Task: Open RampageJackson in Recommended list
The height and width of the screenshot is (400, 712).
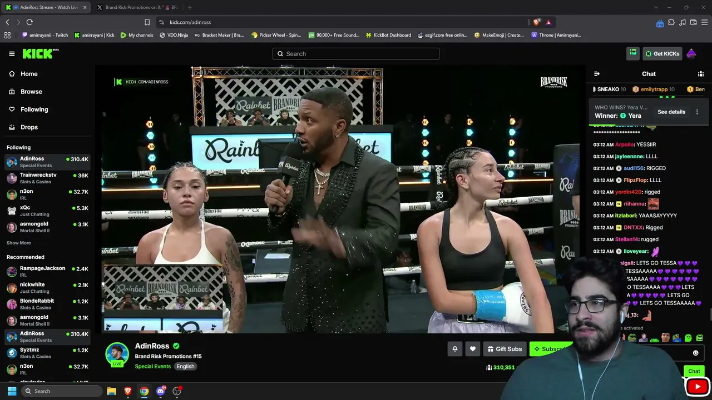Action: [48, 272]
